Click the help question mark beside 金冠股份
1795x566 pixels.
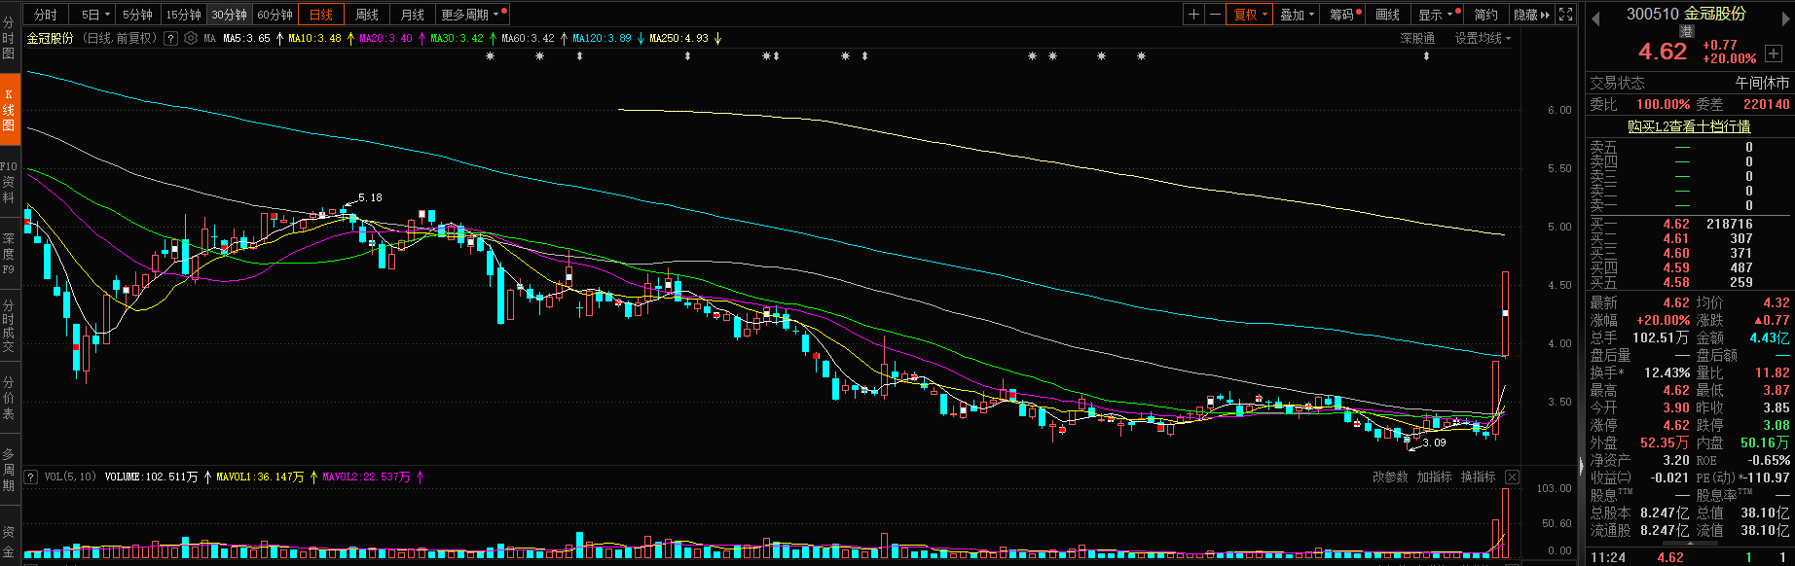coord(170,39)
